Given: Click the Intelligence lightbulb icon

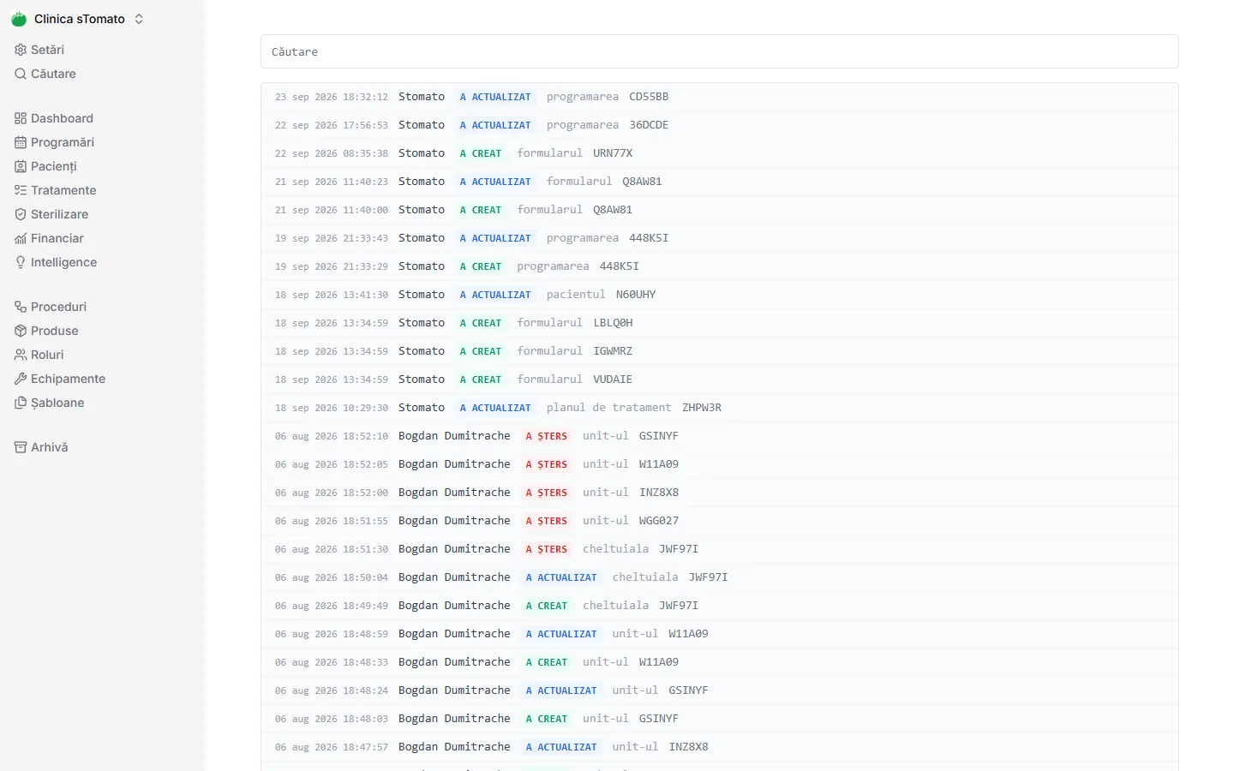Looking at the screenshot, I should coord(21,262).
